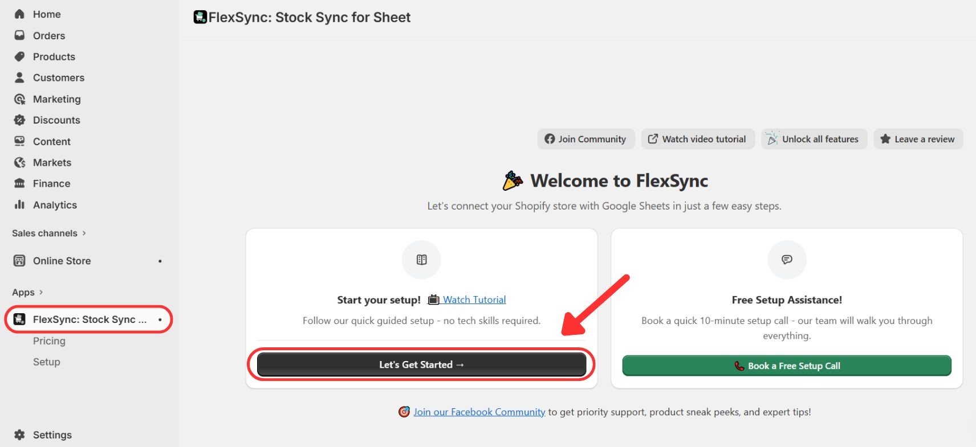
Task: Expand the Apps section chevron
Action: point(41,292)
